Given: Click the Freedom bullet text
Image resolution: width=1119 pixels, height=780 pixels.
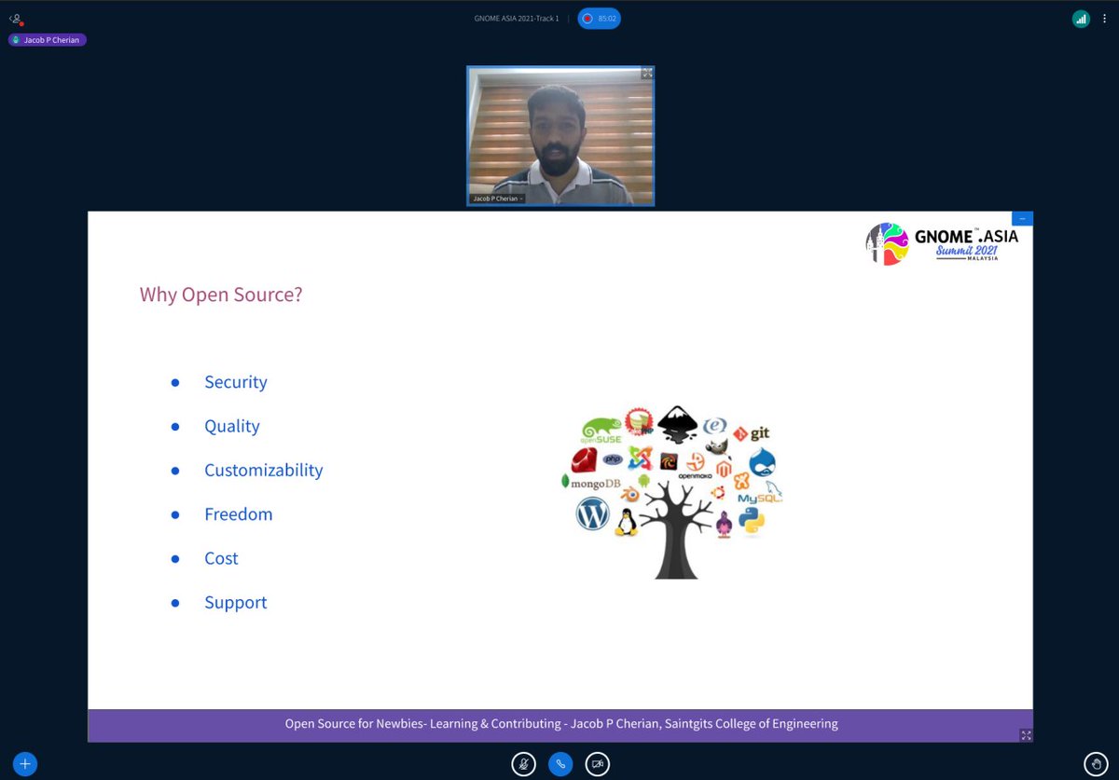Looking at the screenshot, I should [239, 513].
